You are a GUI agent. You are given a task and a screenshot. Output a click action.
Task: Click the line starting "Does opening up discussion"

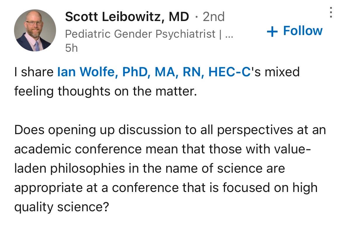pos(170,130)
